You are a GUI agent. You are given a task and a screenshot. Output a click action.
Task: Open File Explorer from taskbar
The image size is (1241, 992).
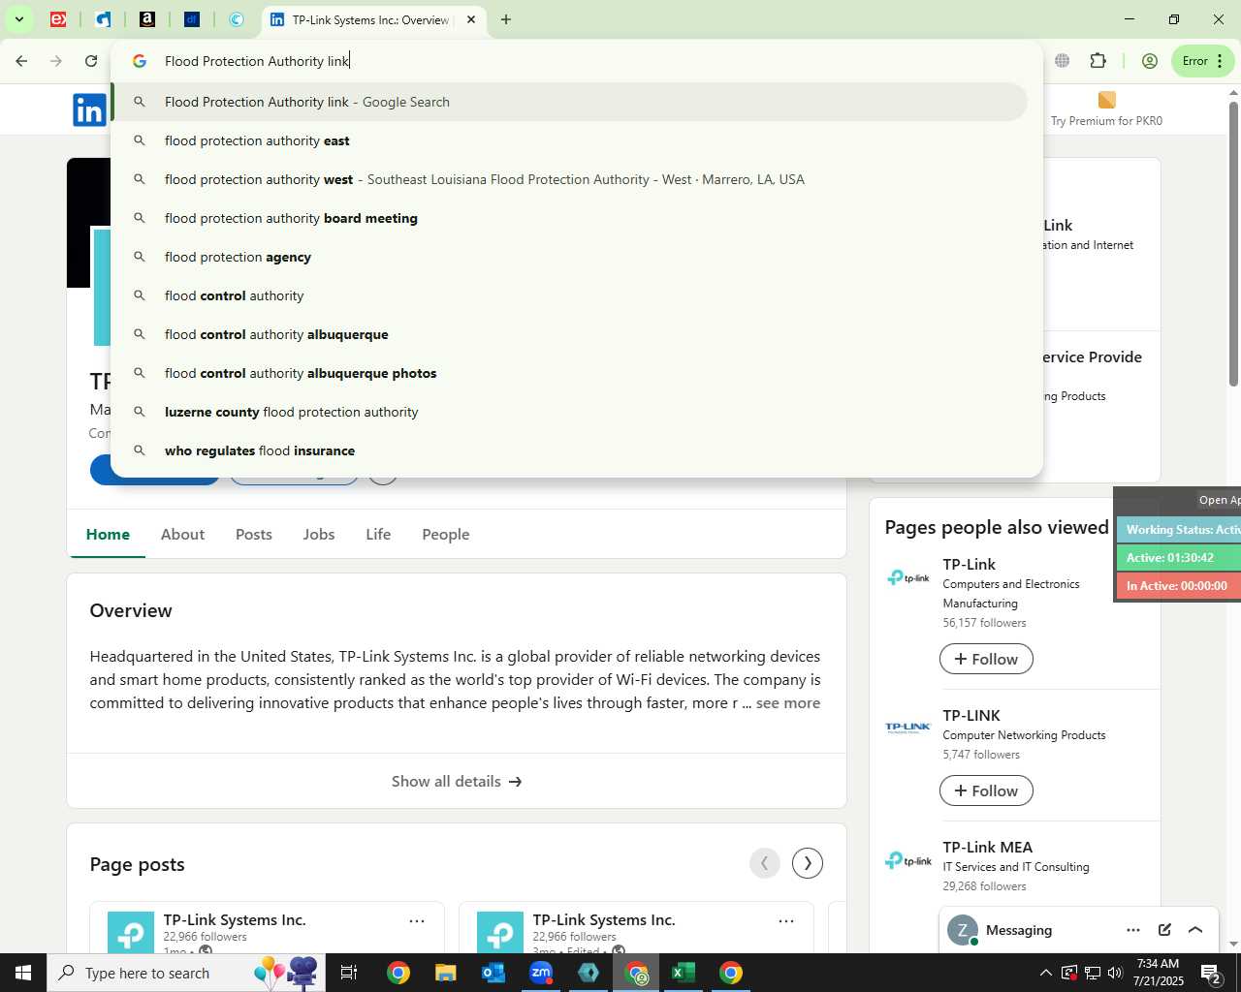pyautogui.click(x=446, y=973)
